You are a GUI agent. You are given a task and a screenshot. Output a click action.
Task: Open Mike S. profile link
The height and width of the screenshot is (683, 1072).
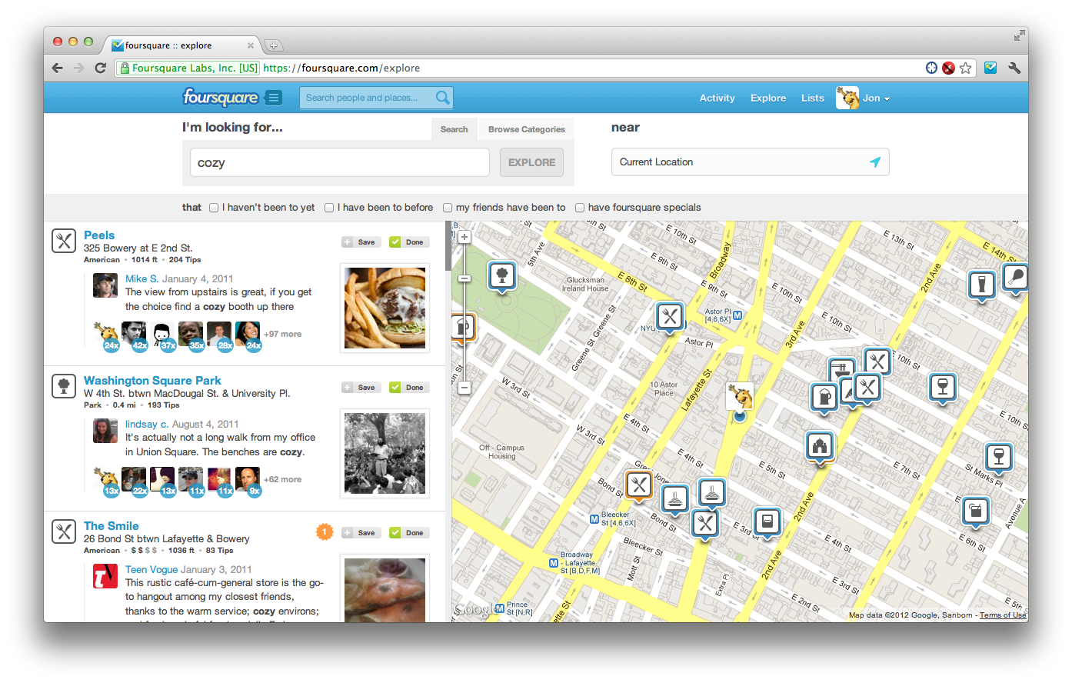coord(142,279)
